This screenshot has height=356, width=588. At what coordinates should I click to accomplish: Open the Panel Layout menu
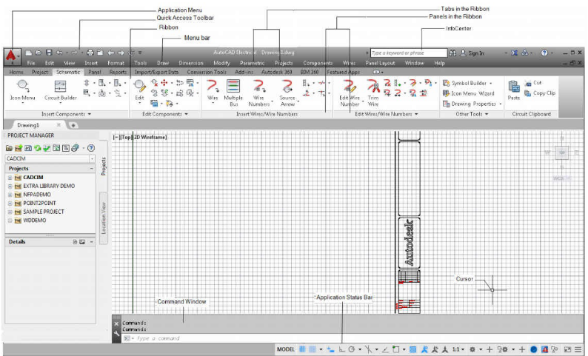380,63
